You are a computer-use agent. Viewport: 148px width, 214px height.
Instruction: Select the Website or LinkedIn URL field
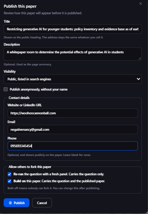[73, 113]
